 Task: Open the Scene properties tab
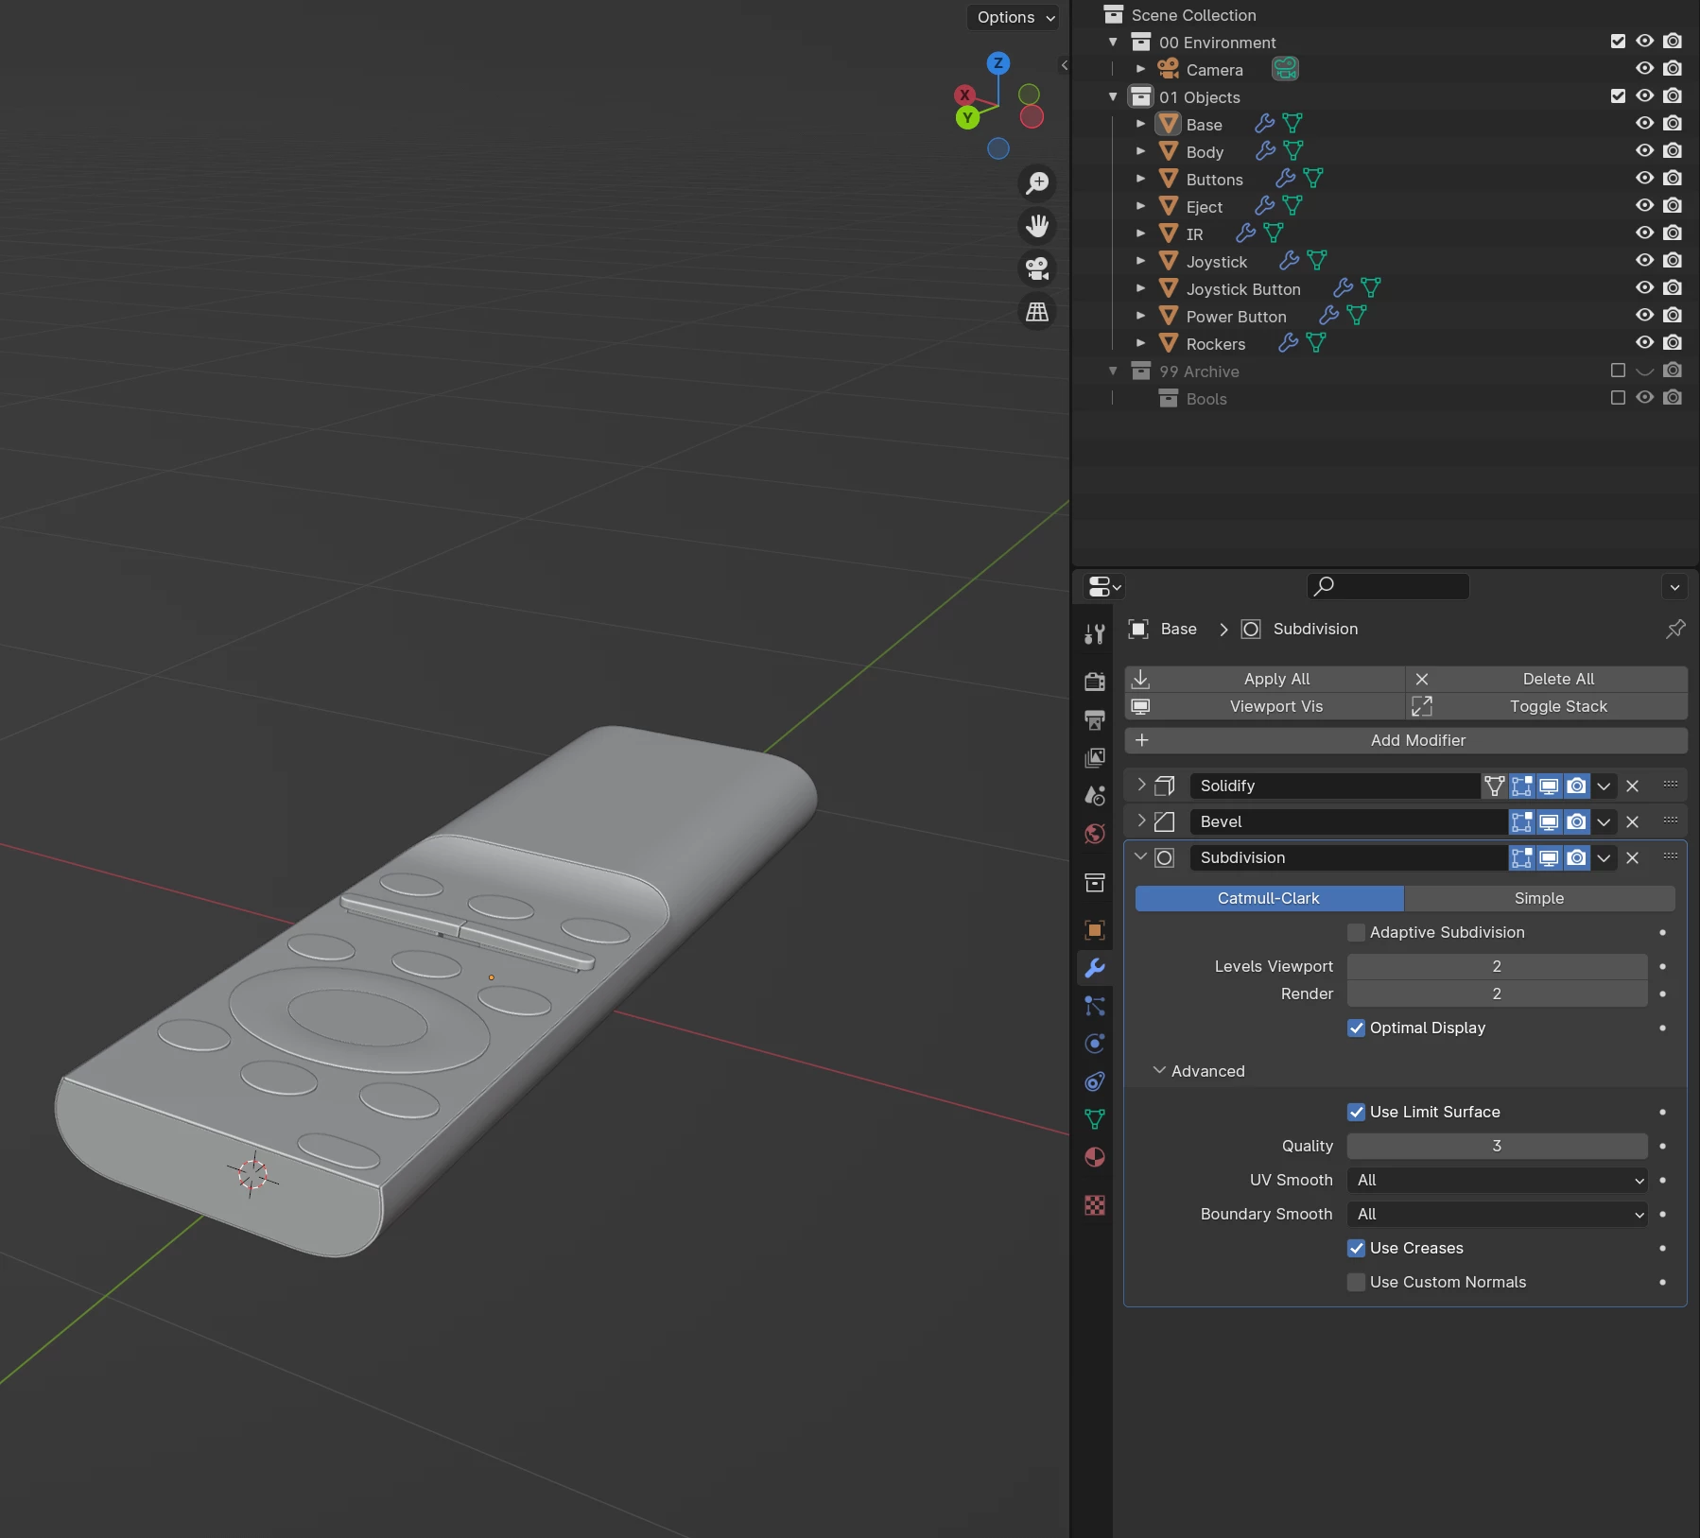(1095, 796)
